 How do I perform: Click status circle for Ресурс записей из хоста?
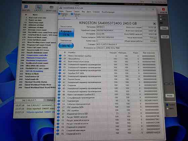[58, 120]
